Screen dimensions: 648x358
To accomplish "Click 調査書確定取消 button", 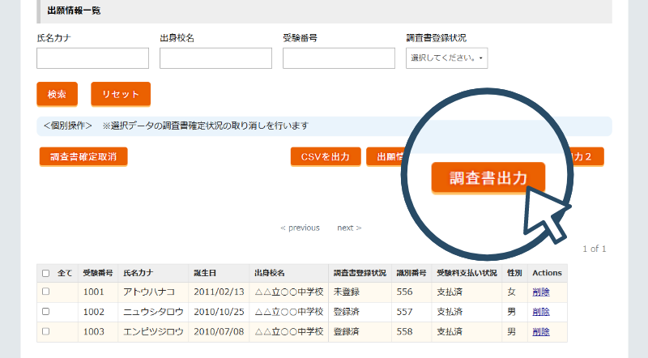I will (x=83, y=157).
